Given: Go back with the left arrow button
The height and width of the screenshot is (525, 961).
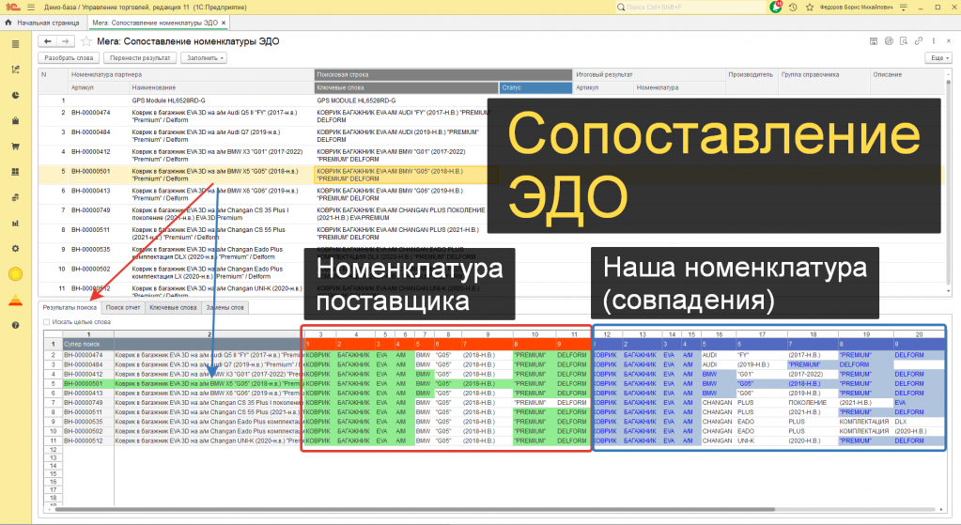Looking at the screenshot, I should point(47,41).
